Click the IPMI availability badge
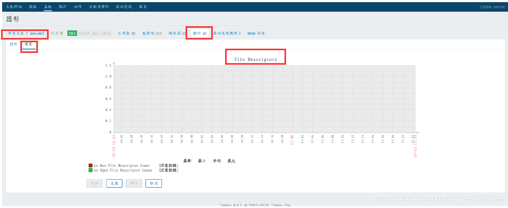This screenshot has width=508, height=208. point(106,33)
